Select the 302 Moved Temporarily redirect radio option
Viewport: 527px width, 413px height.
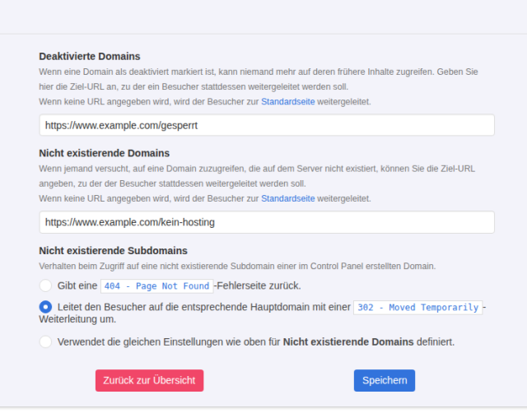click(x=45, y=307)
